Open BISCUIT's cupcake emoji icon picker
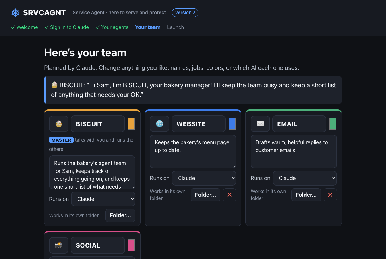This screenshot has height=259, width=386. point(59,124)
